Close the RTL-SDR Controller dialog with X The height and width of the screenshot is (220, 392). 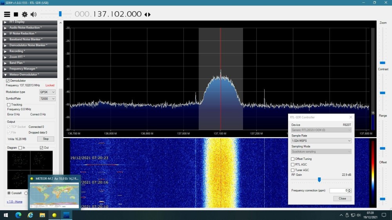351,117
